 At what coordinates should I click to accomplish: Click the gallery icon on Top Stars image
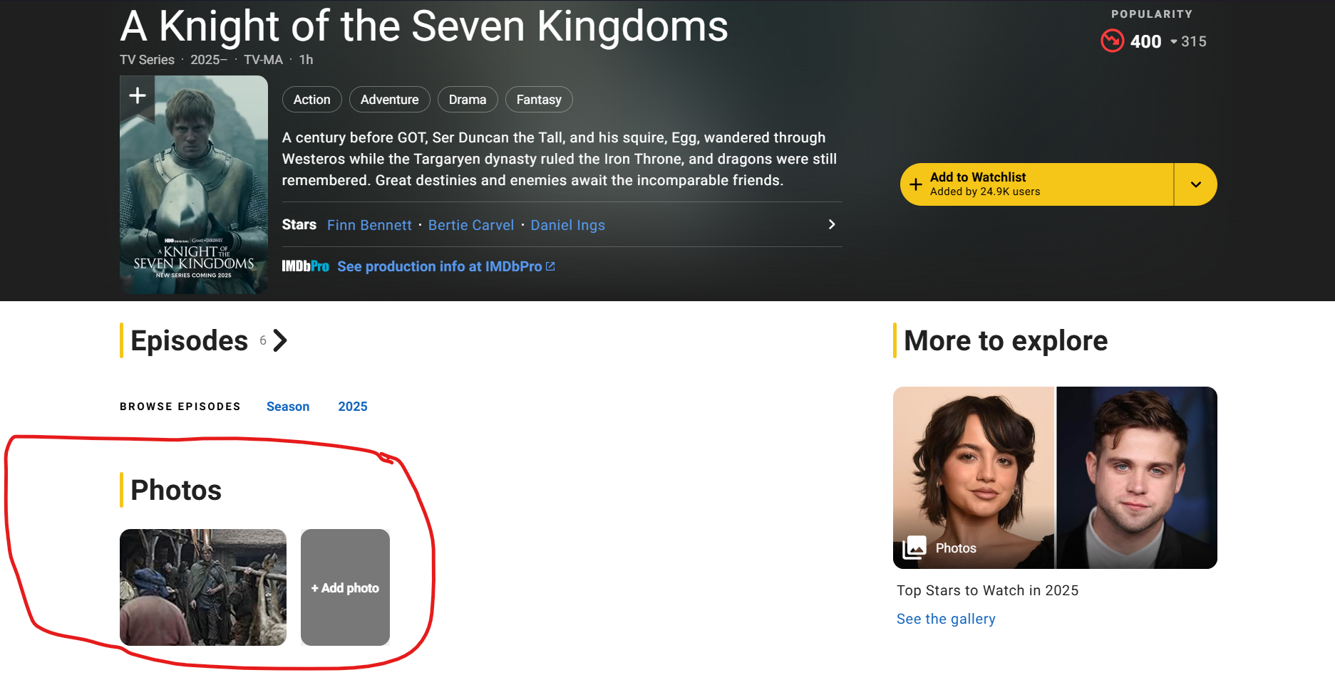(914, 548)
